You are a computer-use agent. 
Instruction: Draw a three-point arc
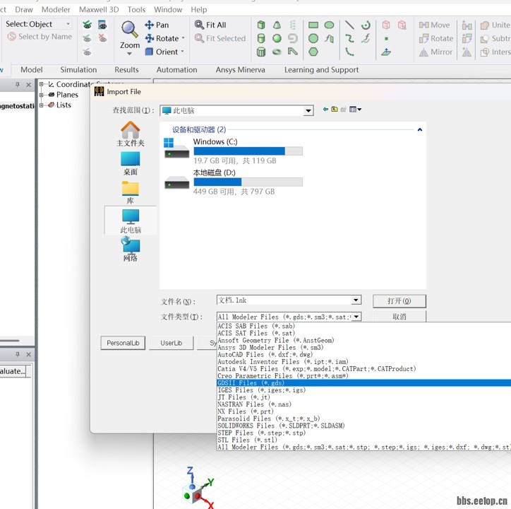coord(349,52)
